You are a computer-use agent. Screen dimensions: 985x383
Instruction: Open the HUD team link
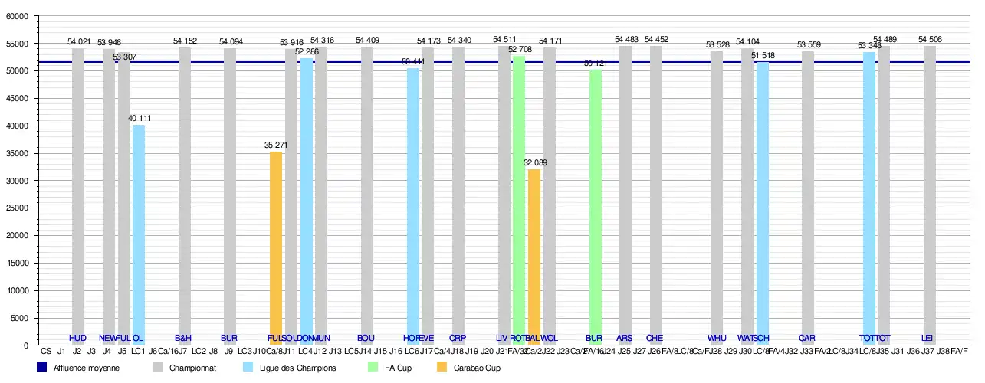[x=77, y=338]
